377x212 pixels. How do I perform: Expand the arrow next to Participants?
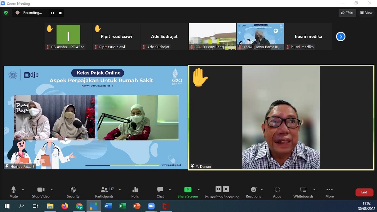click(x=120, y=190)
